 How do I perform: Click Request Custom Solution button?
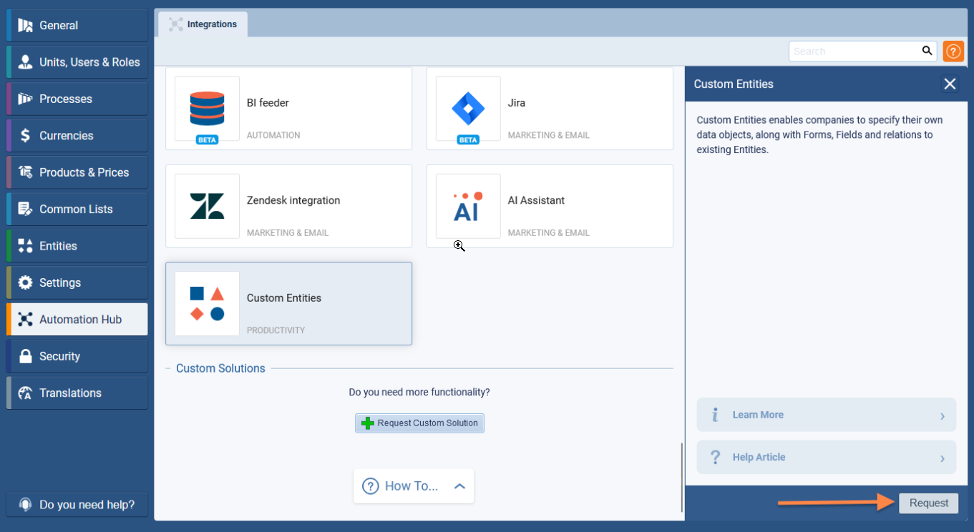(x=419, y=423)
